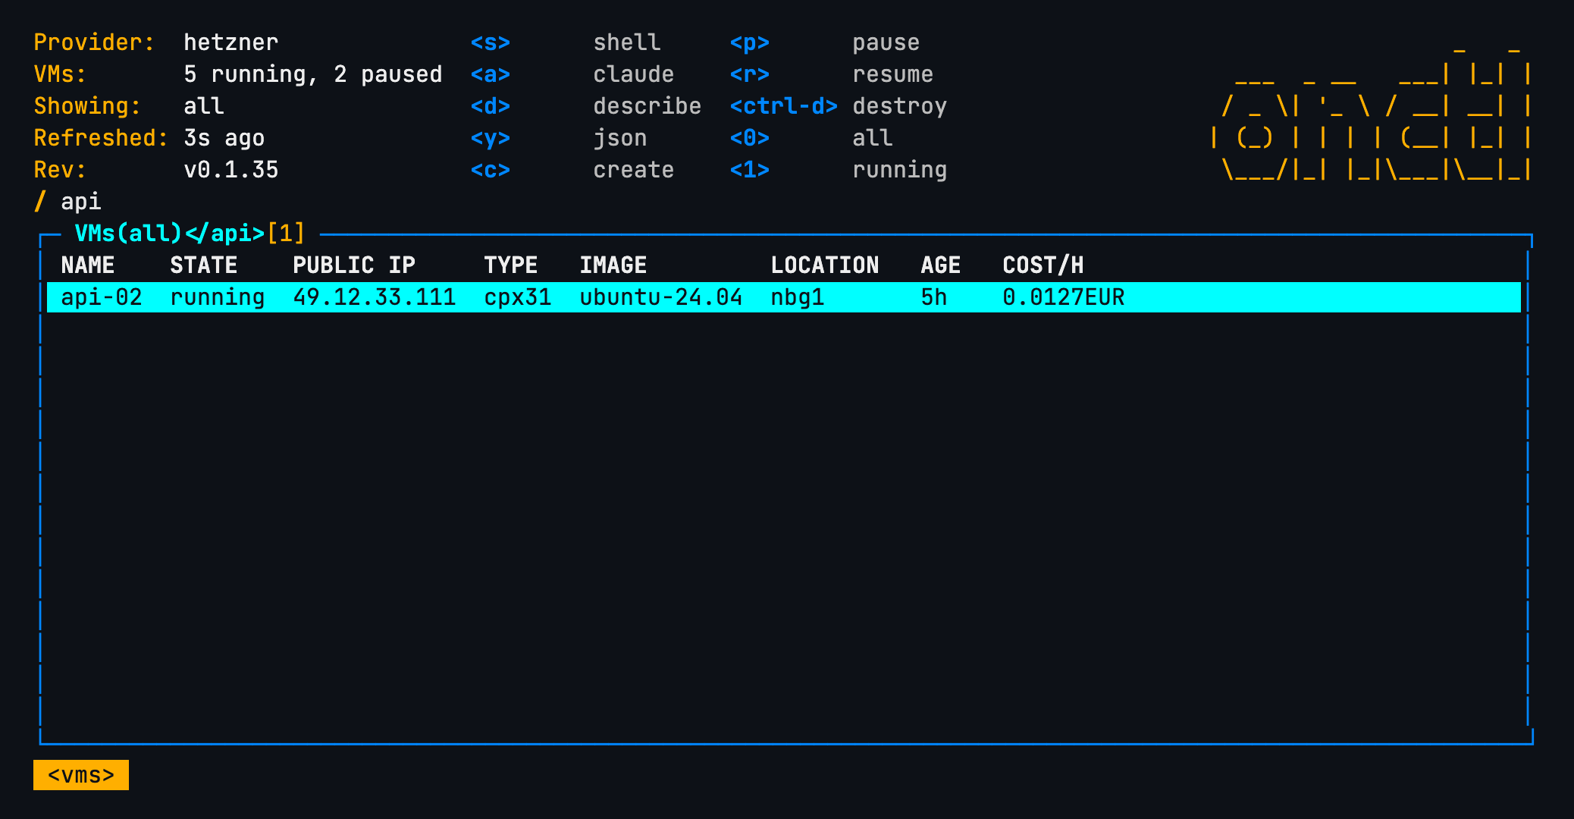Click the <ctrl-d> destroy shortcut hint

pos(839,106)
